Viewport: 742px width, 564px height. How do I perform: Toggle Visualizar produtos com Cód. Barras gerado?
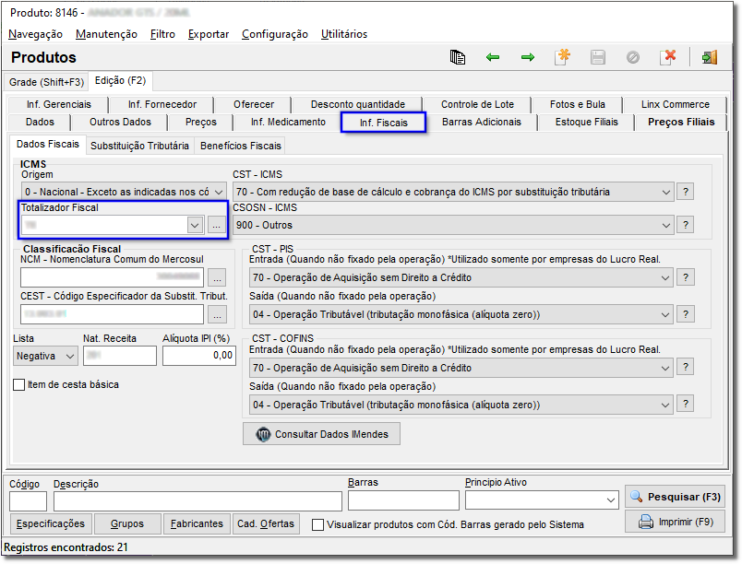[x=318, y=524]
